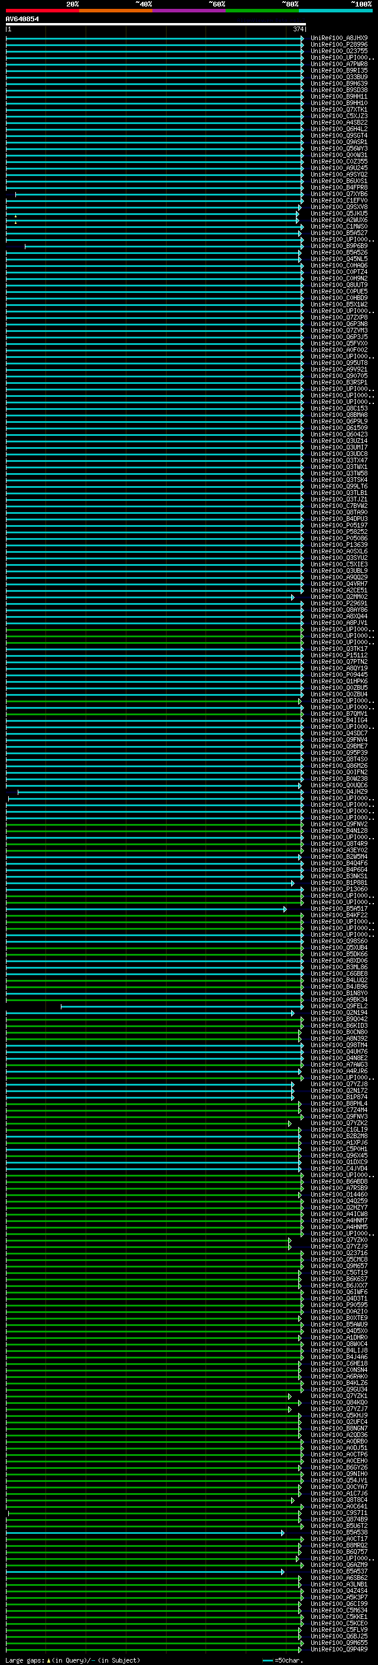The image size is (378, 1665).
Task: Click the label UniRef100_C1EFV0
Action: (x=339, y=200)
